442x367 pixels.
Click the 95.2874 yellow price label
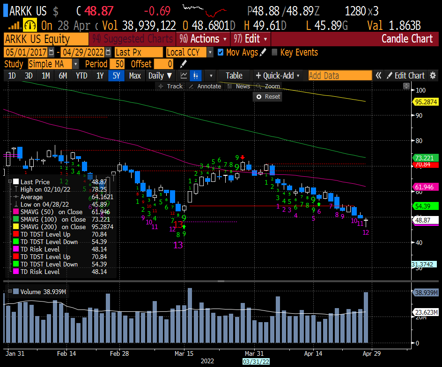coord(426,102)
